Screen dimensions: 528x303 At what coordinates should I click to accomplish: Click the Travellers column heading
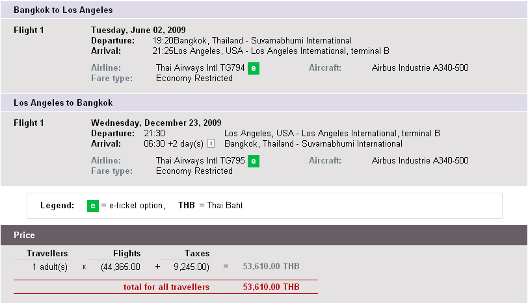47,253
